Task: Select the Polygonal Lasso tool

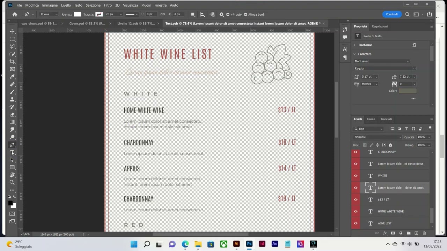Action: [x=12, y=46]
